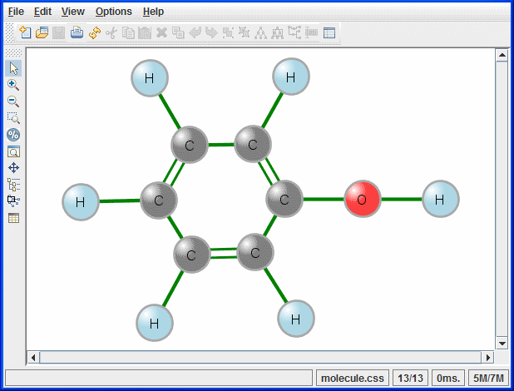This screenshot has width=514, height=391.
Task: Toggle the Fit-to-window zoom tool
Action: [13, 151]
